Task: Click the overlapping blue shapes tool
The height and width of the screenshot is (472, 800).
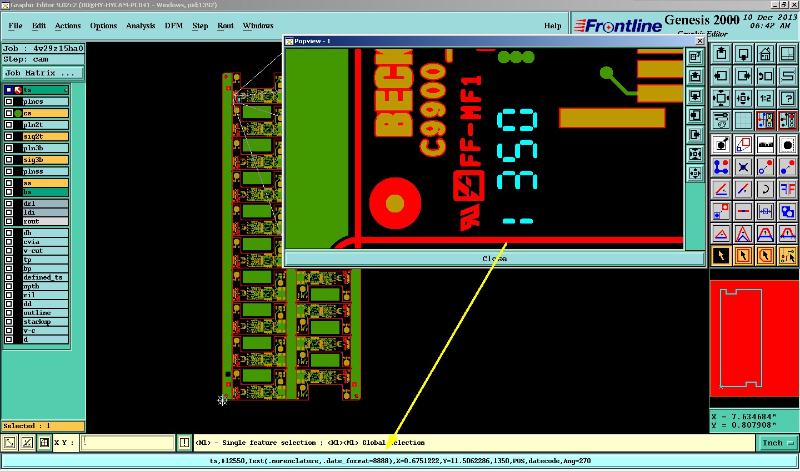Action: pyautogui.click(x=788, y=211)
